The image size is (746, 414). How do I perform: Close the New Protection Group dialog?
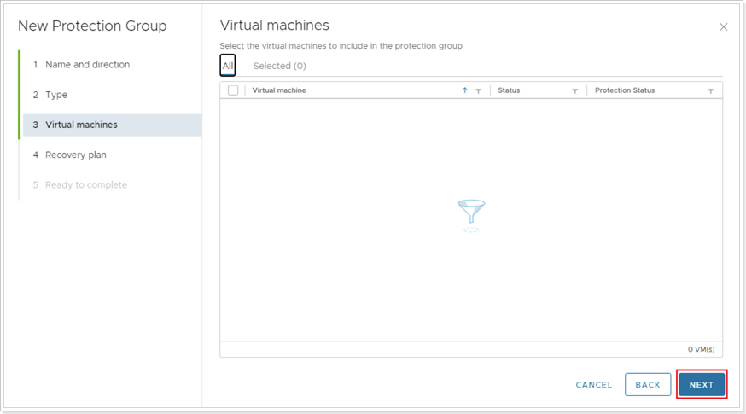pos(723,27)
